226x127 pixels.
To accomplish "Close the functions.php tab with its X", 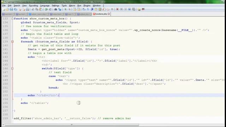I will pos(109,14).
